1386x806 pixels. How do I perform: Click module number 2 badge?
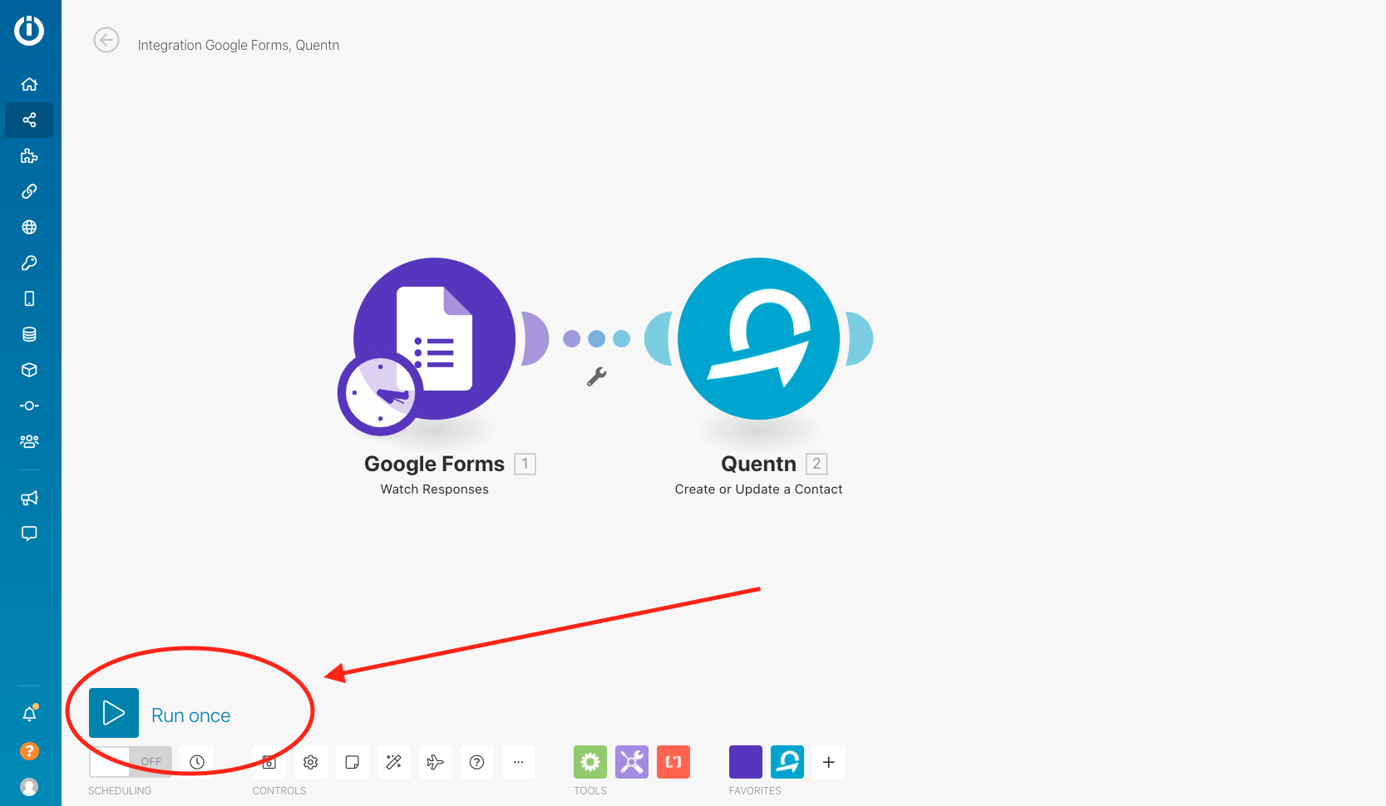coord(816,464)
